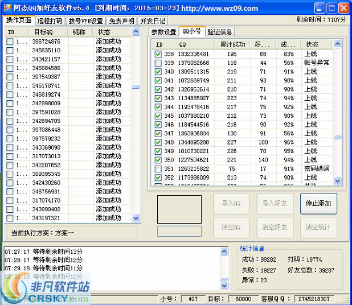Check the box for target QQ 342998009
The image size is (352, 305).
[x=10, y=104]
